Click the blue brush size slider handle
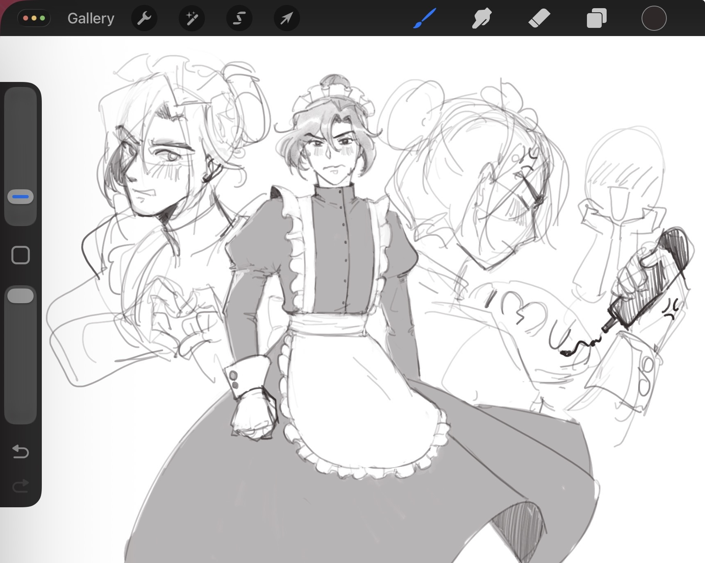The height and width of the screenshot is (563, 705). click(x=20, y=197)
